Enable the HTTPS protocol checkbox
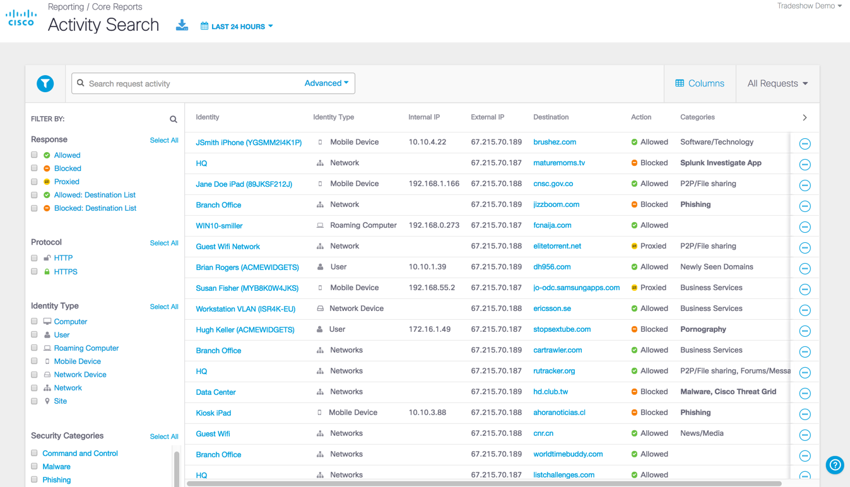 [x=35, y=271]
